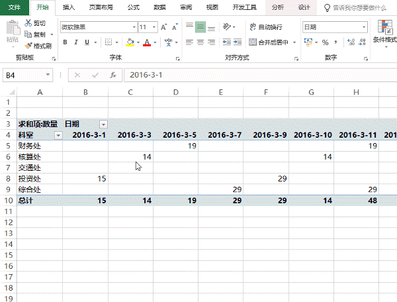Apply yellow fill color bucket

[130, 42]
